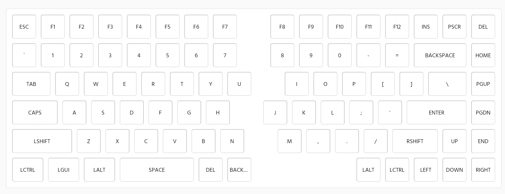Hit the F12 key

(x=397, y=27)
